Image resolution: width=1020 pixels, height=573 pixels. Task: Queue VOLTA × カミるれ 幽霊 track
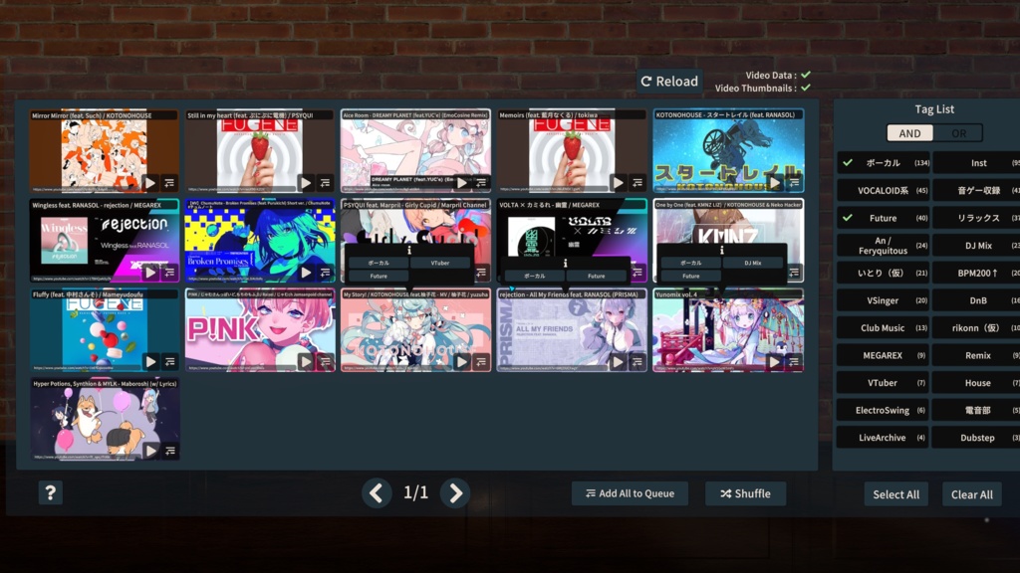pyautogui.click(x=637, y=273)
